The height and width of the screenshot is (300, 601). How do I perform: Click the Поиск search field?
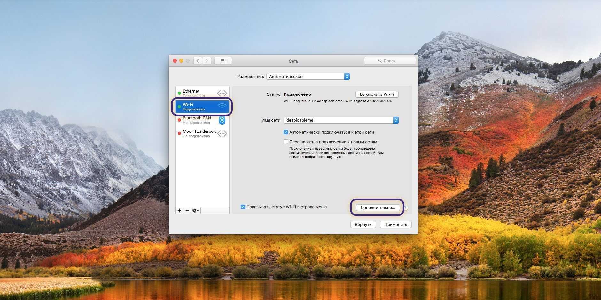[390, 61]
